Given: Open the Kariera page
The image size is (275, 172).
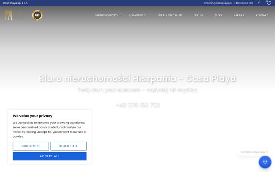Looking at the screenshot, I should pyautogui.click(x=239, y=15).
